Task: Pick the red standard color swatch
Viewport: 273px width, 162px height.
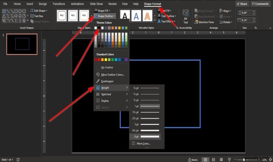Action: (x=99, y=60)
